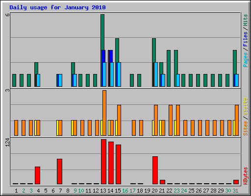Click day label 4 on x-axis
Viewport: 251px width, 196px height.
pos(38,191)
